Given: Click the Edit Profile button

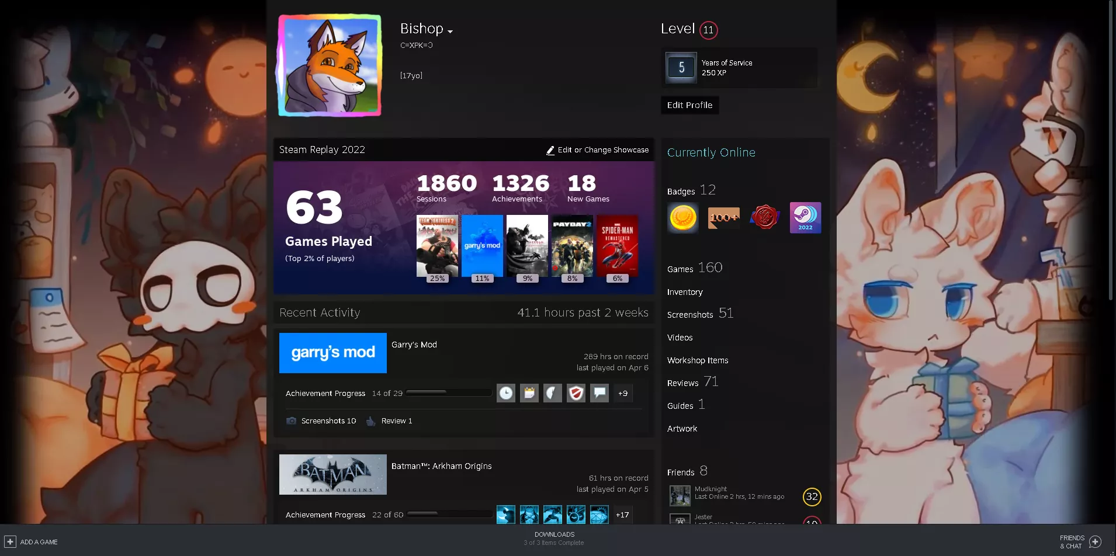Looking at the screenshot, I should 689,105.
